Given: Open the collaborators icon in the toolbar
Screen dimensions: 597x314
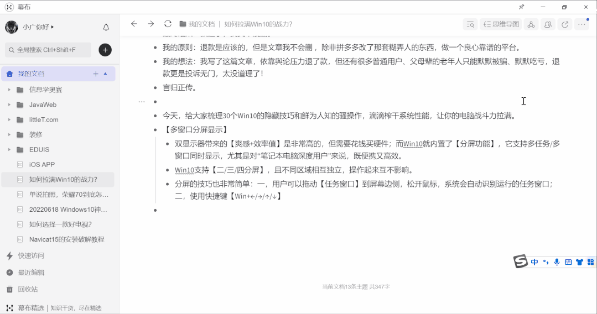Looking at the screenshot, I should coord(548,24).
